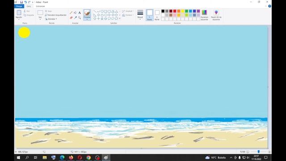Click the Fırçalar brush icon
286x161 pixels.
(87, 13)
